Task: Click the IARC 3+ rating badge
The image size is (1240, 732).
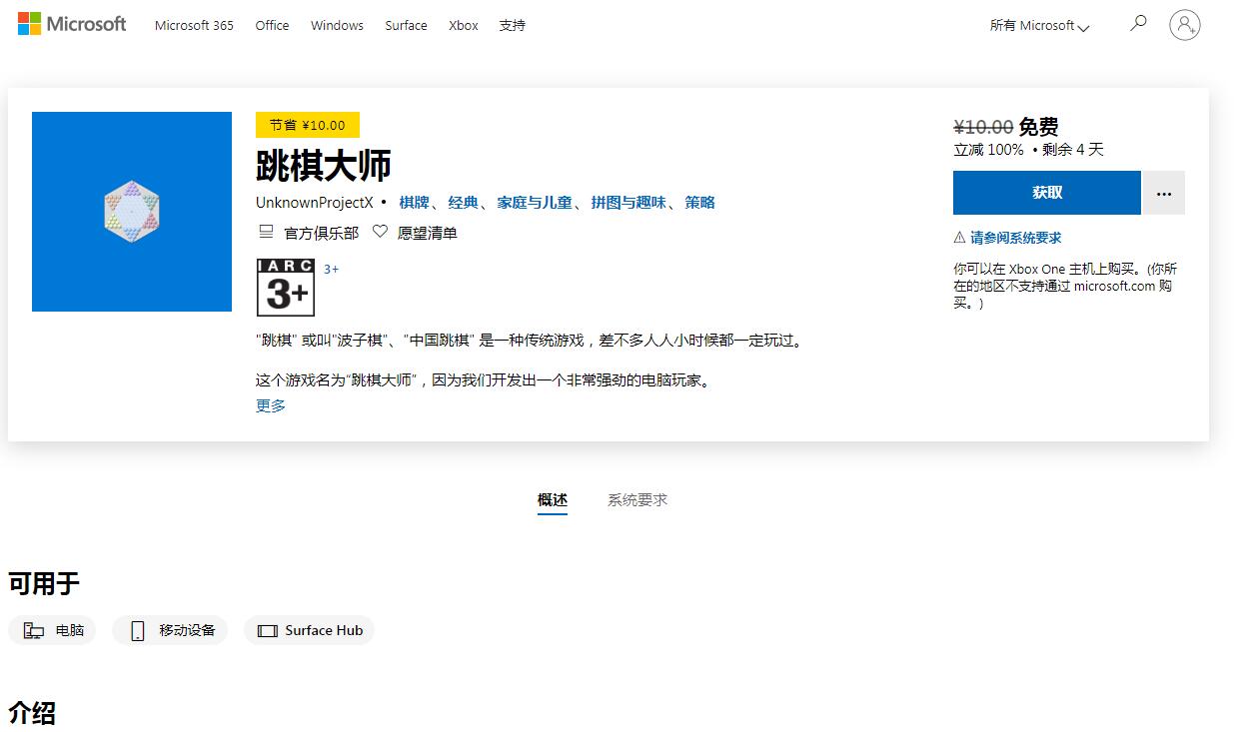Action: click(286, 288)
